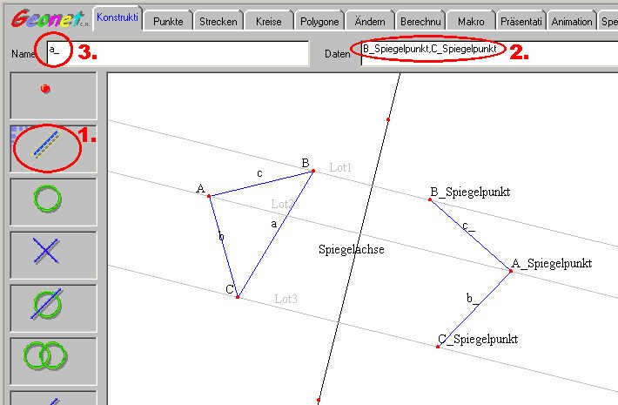Open the Kreise tab
Viewport: 618px width, 405px height.
click(x=267, y=21)
